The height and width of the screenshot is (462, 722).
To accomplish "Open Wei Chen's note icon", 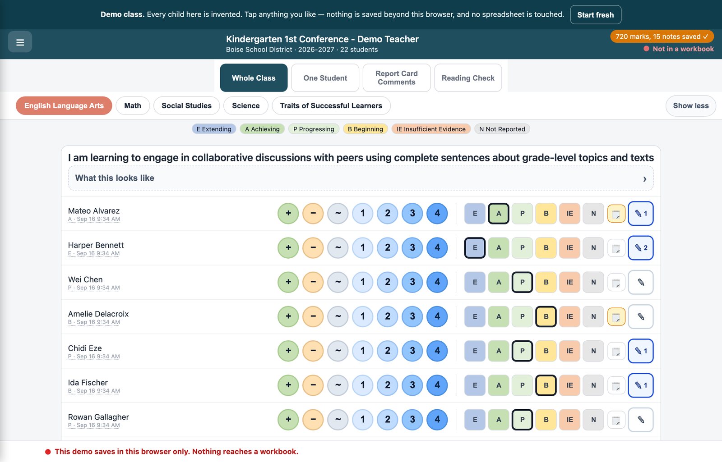I will point(616,282).
